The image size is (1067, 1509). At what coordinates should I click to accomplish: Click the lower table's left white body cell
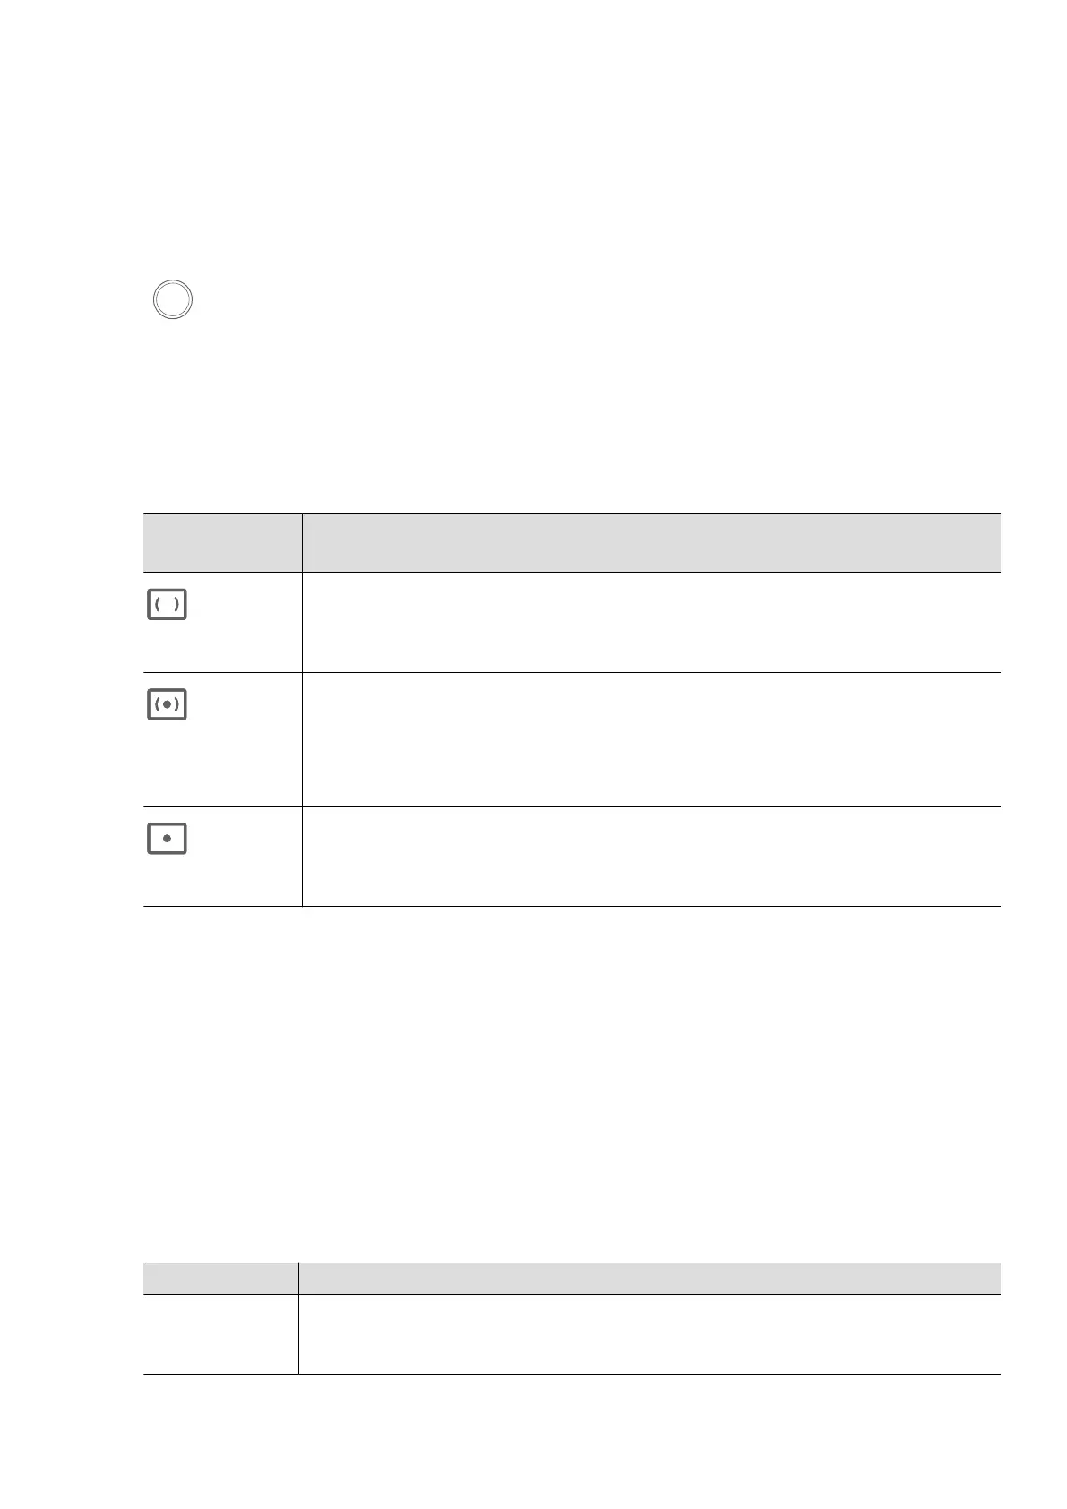tap(220, 1334)
